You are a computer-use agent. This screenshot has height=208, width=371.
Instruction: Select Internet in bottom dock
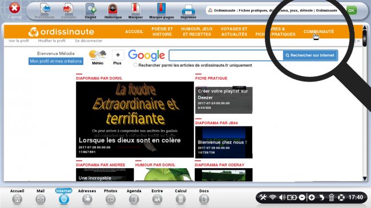(x=64, y=197)
